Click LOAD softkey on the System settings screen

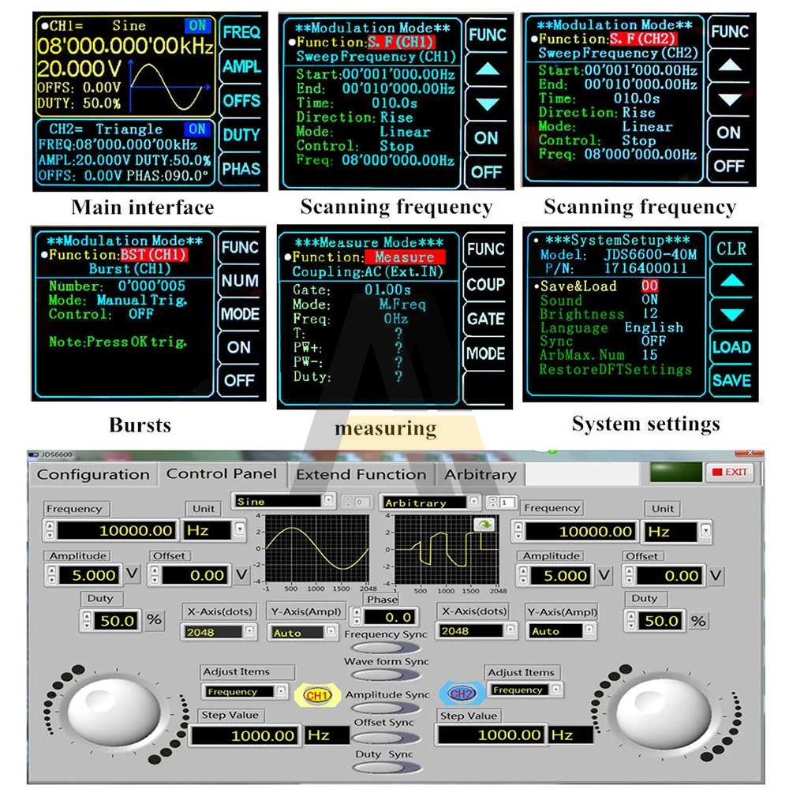coord(731,347)
